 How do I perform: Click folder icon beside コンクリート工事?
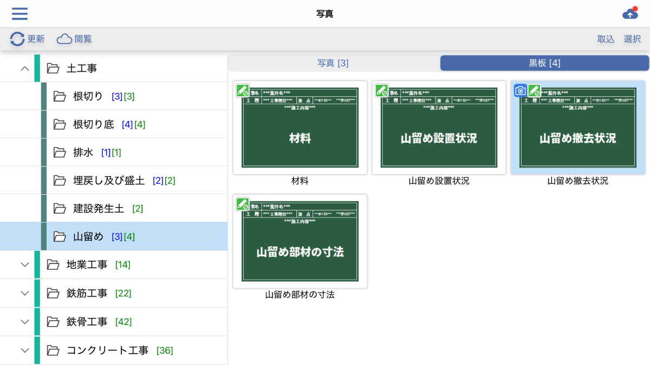pos(53,350)
